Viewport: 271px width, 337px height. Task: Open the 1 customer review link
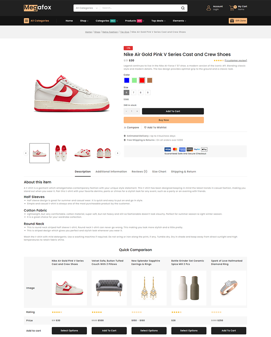(x=236, y=60)
